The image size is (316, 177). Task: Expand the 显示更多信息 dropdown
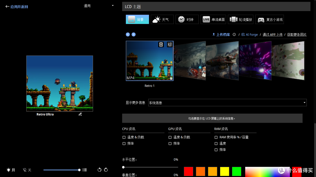tap(227, 103)
